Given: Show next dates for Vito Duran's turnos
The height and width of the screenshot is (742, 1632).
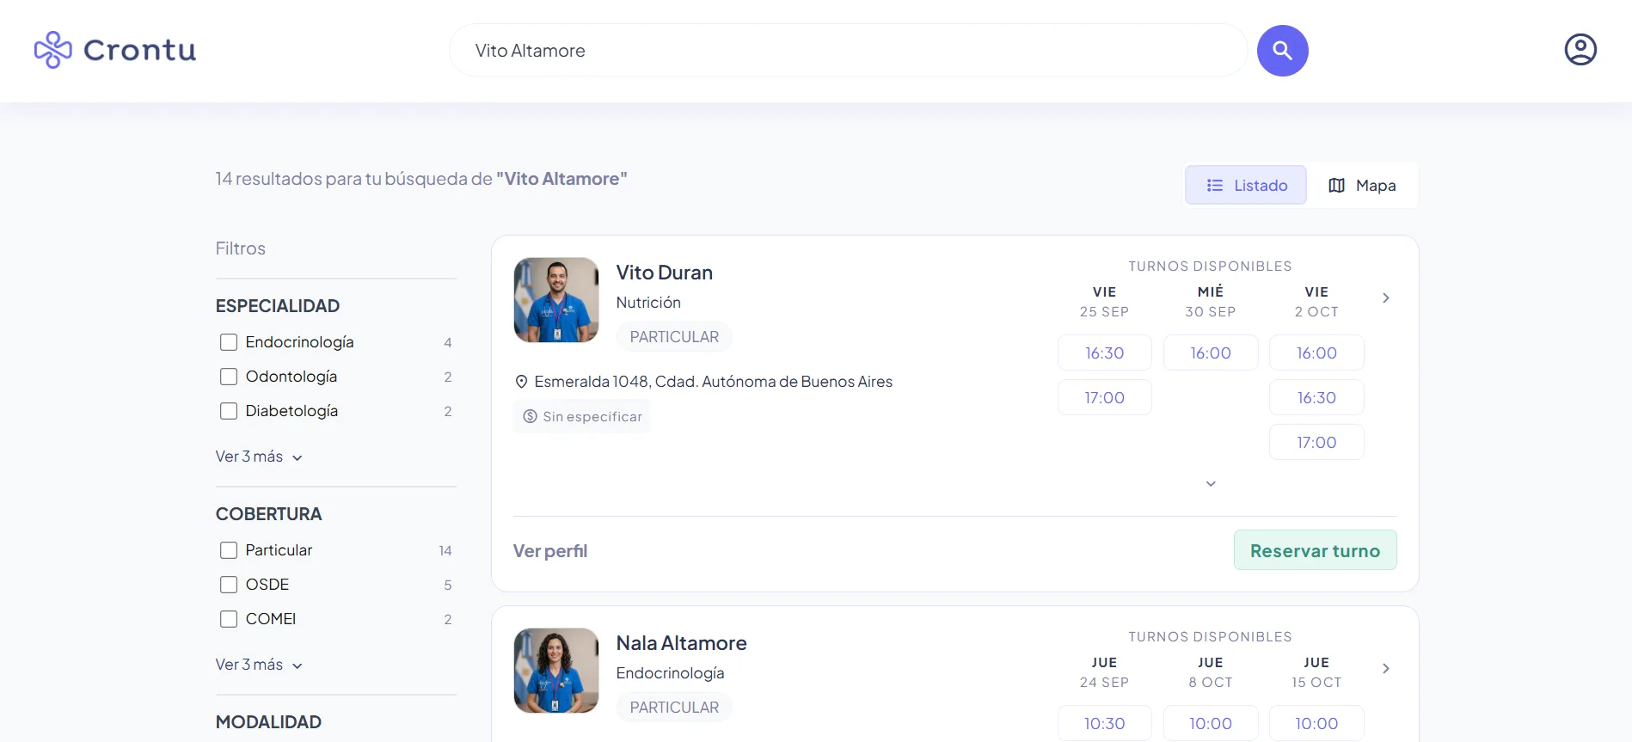Looking at the screenshot, I should tap(1385, 298).
